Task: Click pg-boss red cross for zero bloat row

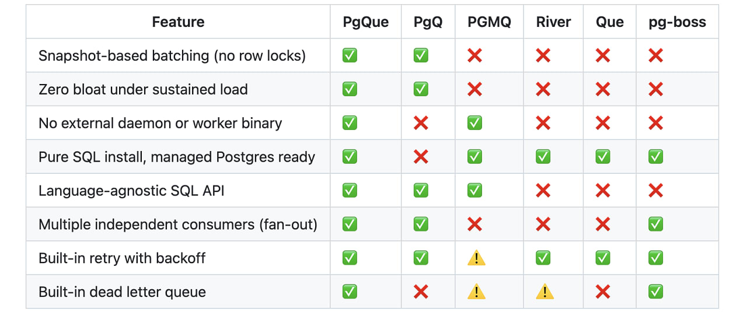Action: click(x=655, y=89)
